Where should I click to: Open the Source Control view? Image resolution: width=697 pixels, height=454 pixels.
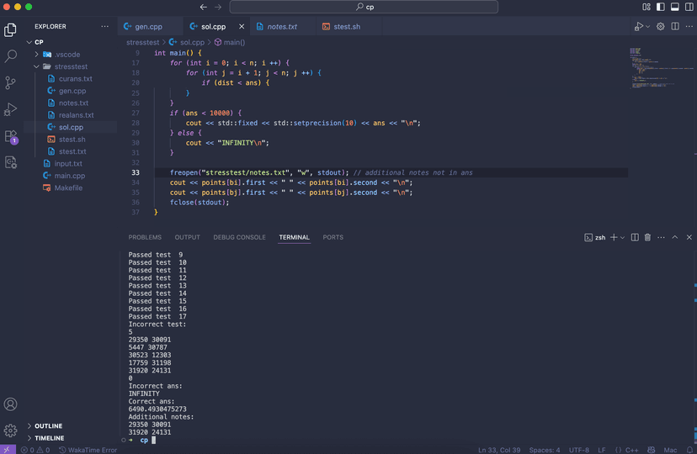point(11,82)
